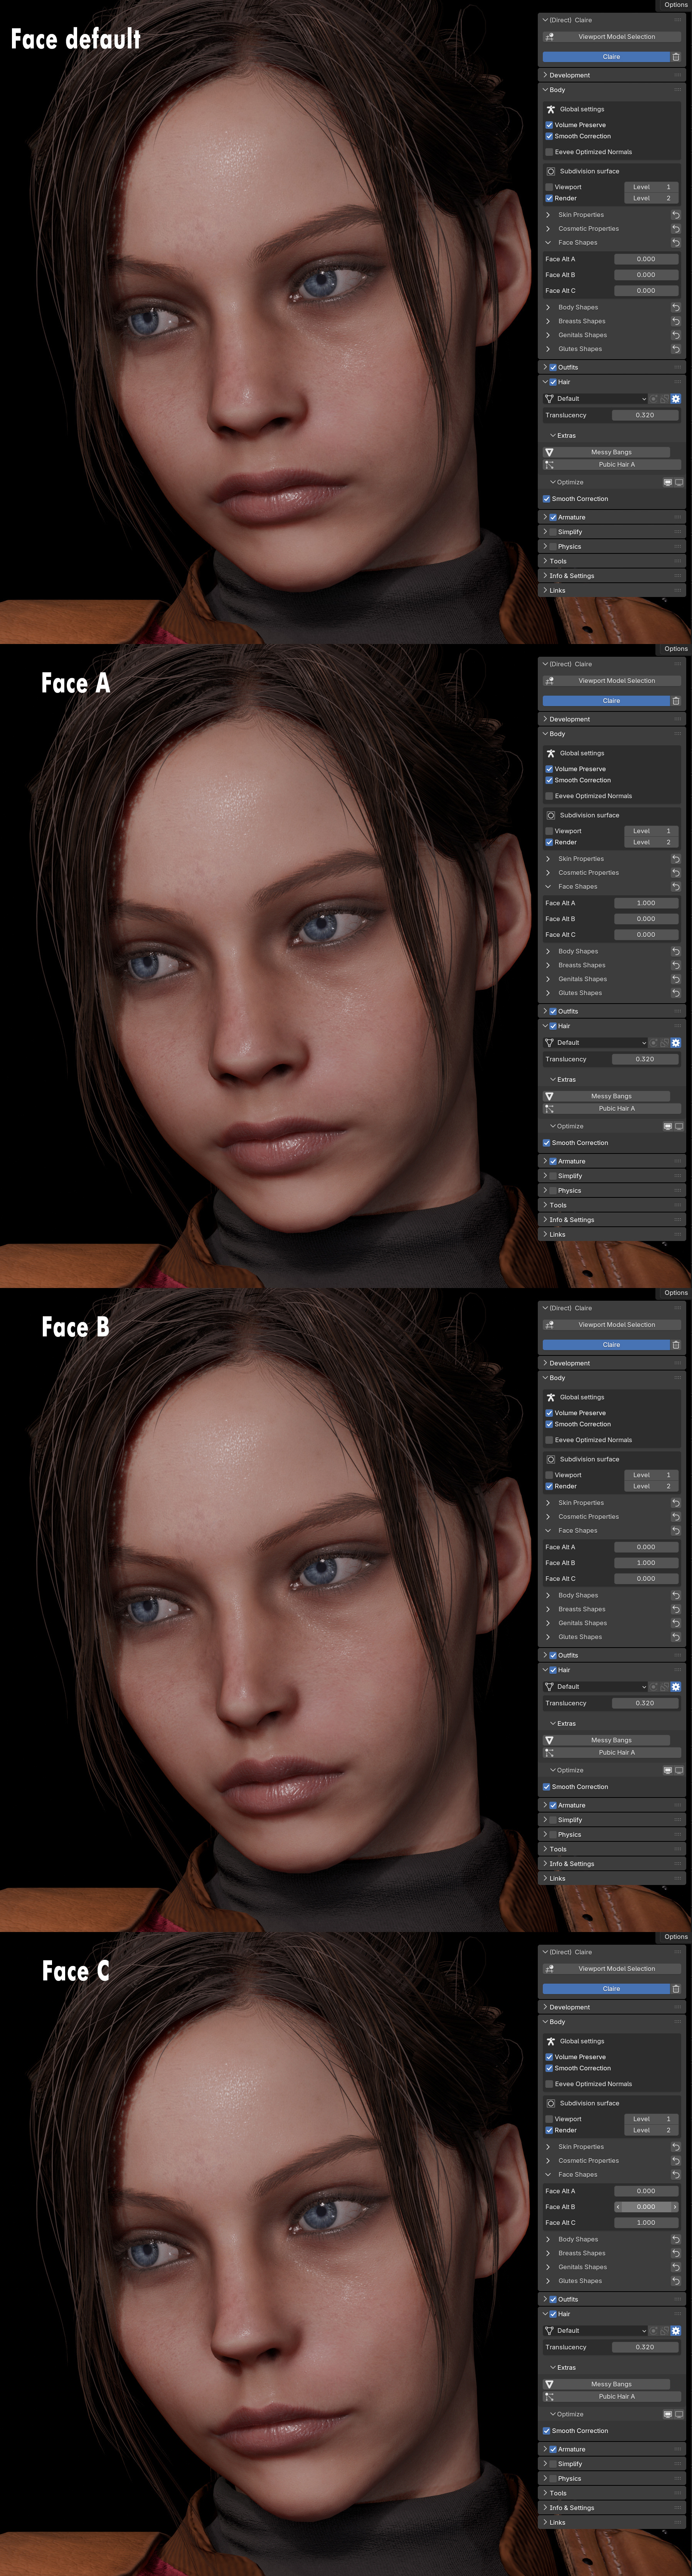Enable the Physics checkbox in Face default panel

(x=553, y=547)
